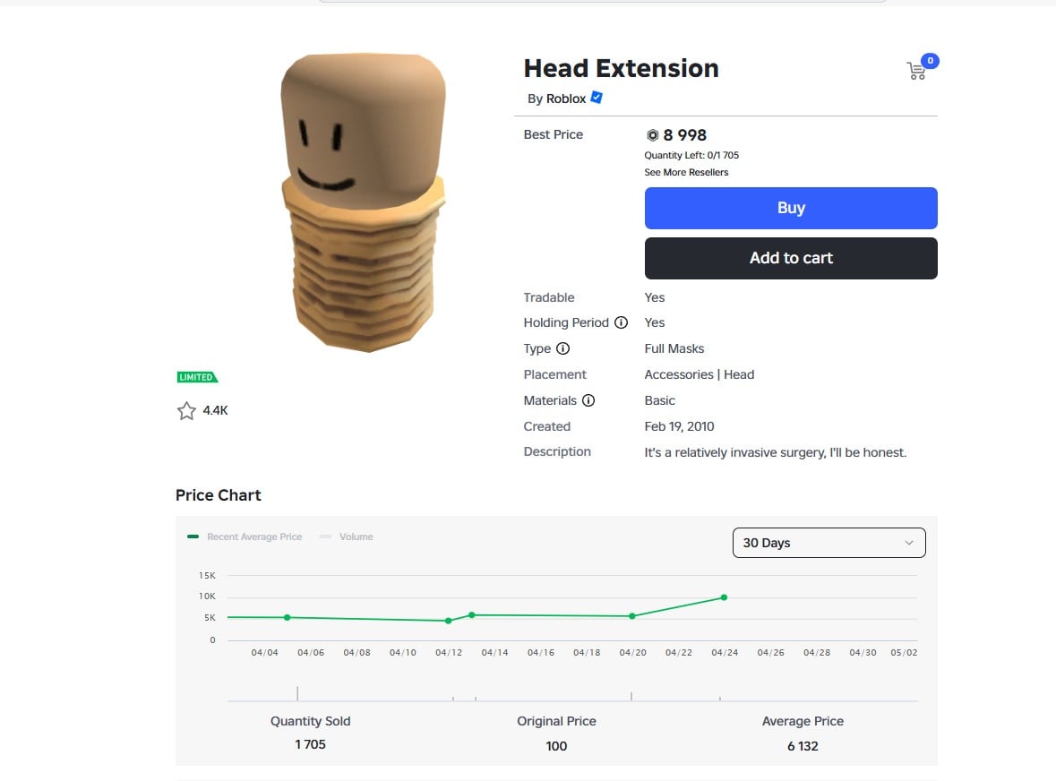Viewport: 1056px width, 781px height.
Task: Click the Robux icon beside 8 998
Action: pyautogui.click(x=652, y=135)
